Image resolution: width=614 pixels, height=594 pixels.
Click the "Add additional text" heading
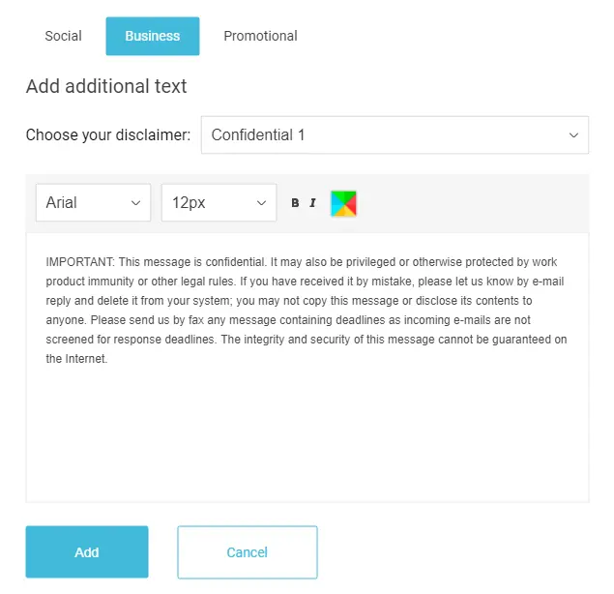[106, 86]
